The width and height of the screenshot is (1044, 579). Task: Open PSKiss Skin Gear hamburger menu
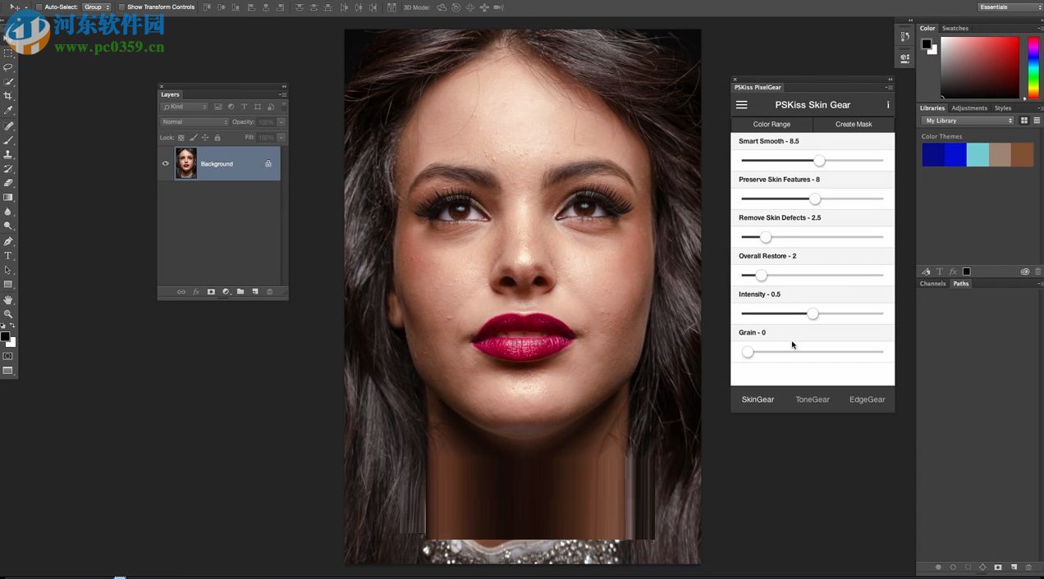tap(741, 105)
